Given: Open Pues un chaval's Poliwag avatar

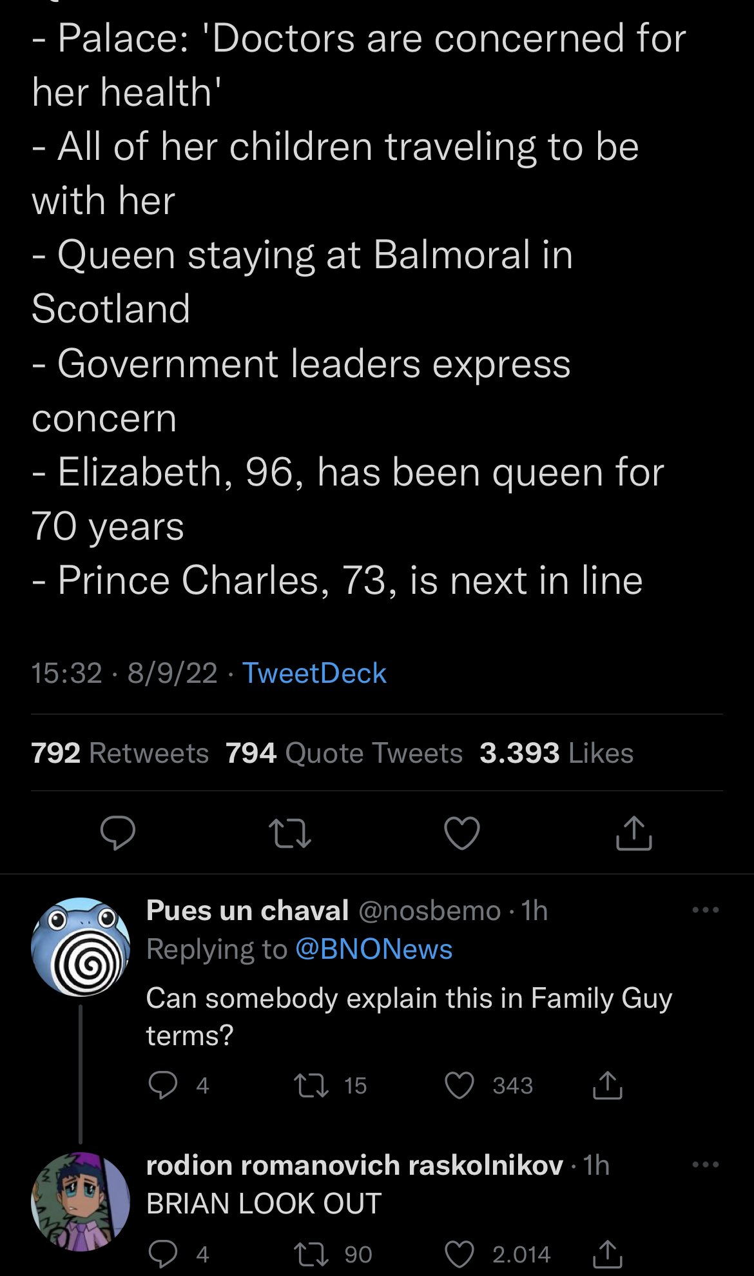Looking at the screenshot, I should [x=81, y=947].
